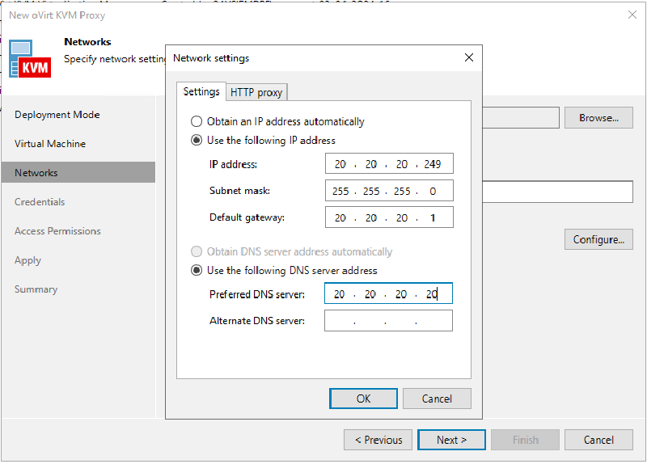Click the Configure... button
The width and height of the screenshot is (647, 464).
[598, 239]
